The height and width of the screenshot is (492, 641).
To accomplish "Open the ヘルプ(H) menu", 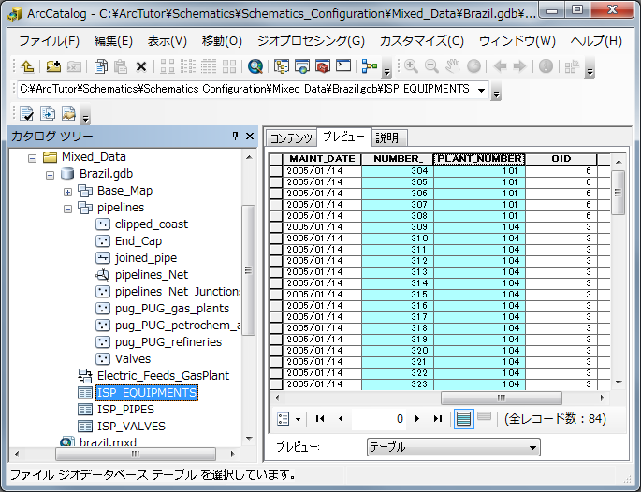I will point(596,41).
